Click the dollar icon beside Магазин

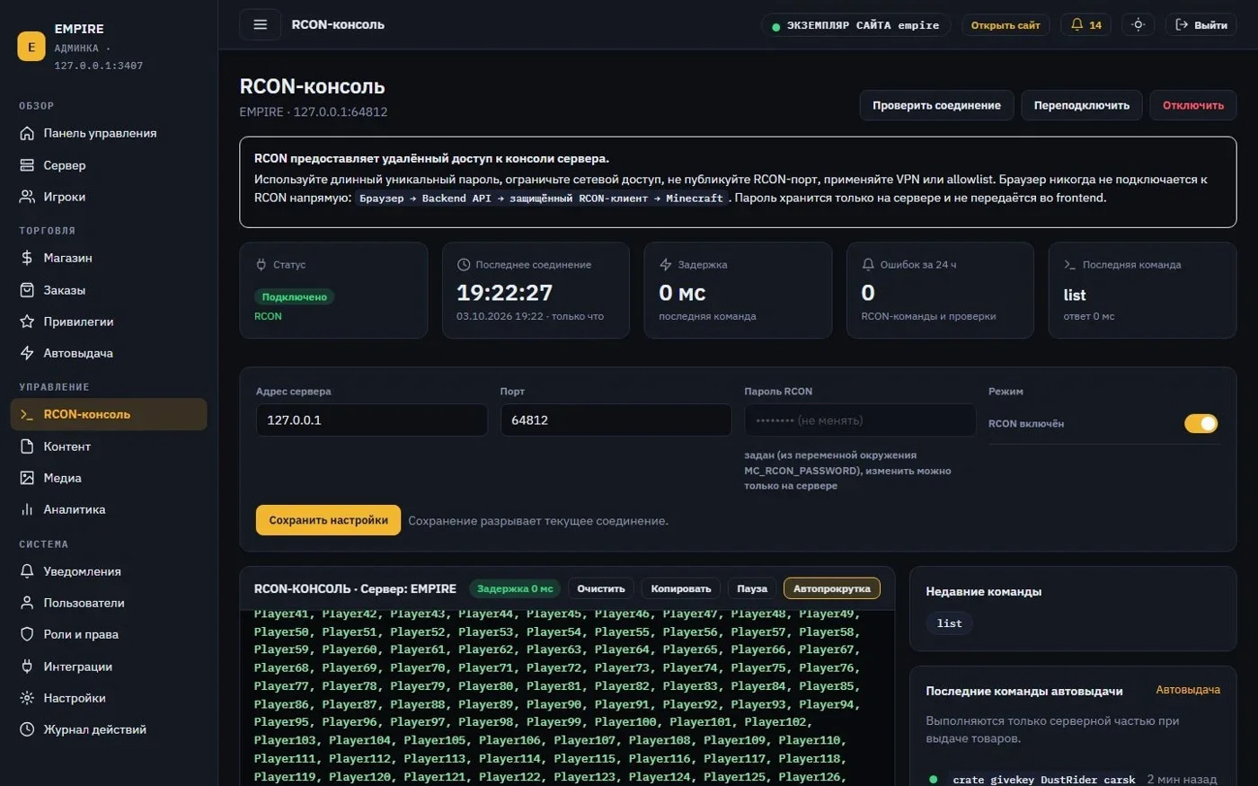[x=27, y=258]
